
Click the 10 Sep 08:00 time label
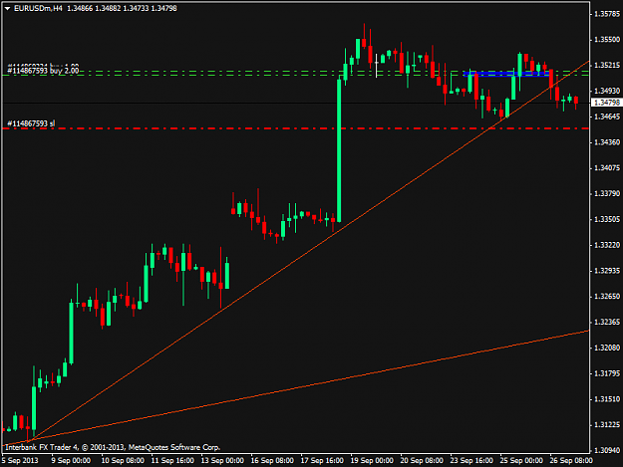tap(123, 461)
